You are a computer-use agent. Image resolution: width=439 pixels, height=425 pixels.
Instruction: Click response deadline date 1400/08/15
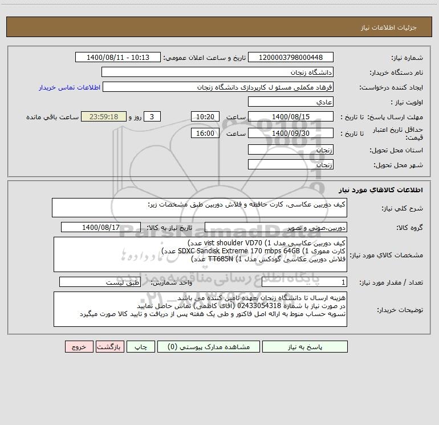pyautogui.click(x=291, y=116)
